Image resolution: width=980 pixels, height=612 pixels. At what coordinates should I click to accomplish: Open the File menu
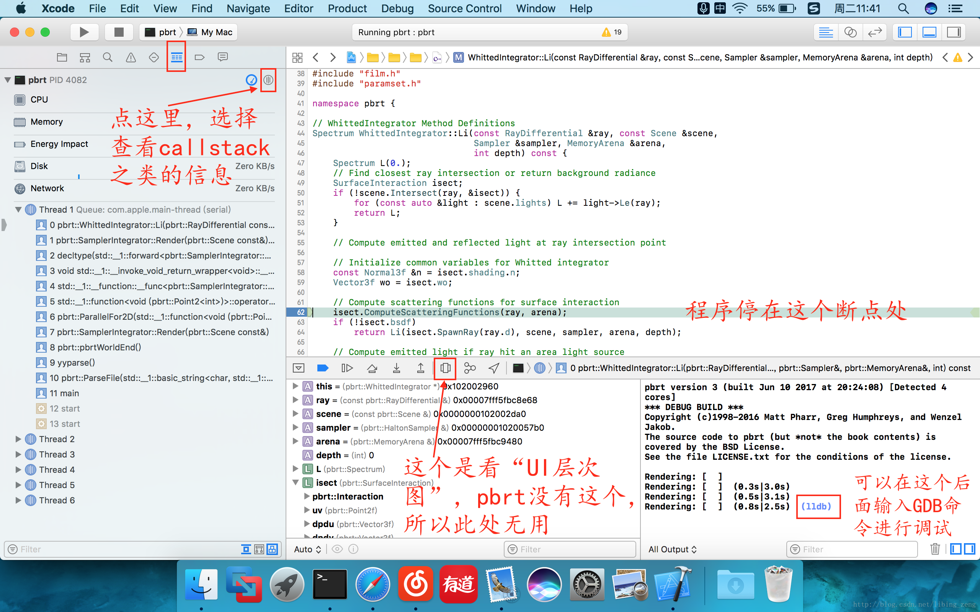(97, 8)
